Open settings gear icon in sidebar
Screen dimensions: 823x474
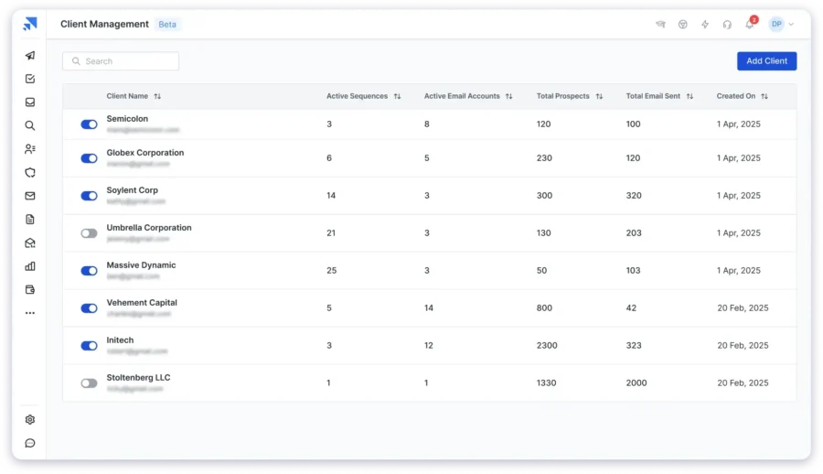click(30, 419)
